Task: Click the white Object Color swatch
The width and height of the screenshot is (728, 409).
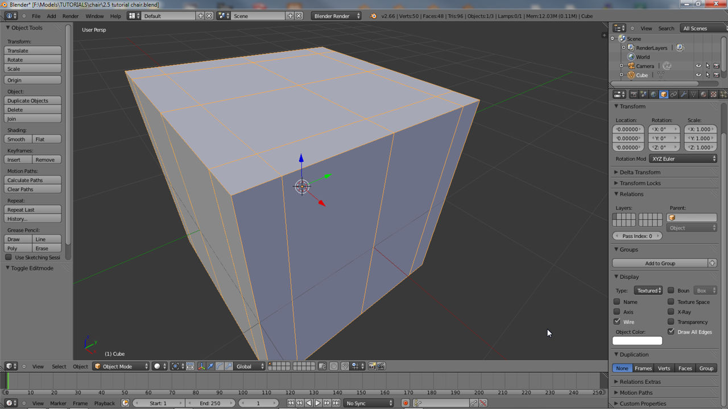Action: click(x=637, y=340)
